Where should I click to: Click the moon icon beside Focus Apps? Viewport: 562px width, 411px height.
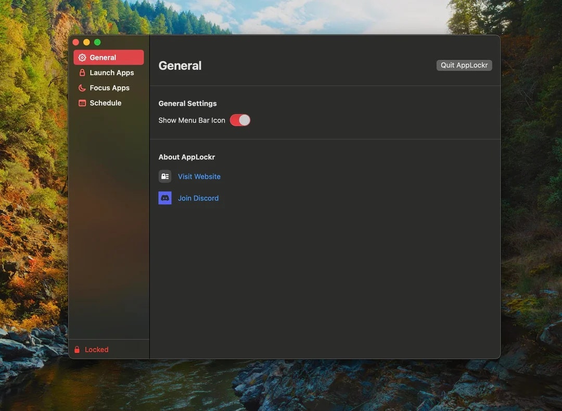click(82, 88)
